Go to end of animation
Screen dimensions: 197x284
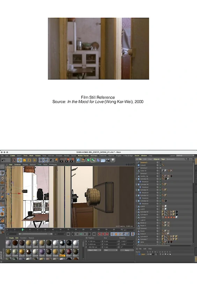94,234
